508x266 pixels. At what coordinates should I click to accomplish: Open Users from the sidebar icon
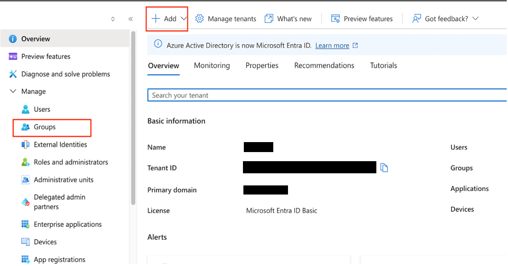pyautogui.click(x=26, y=109)
